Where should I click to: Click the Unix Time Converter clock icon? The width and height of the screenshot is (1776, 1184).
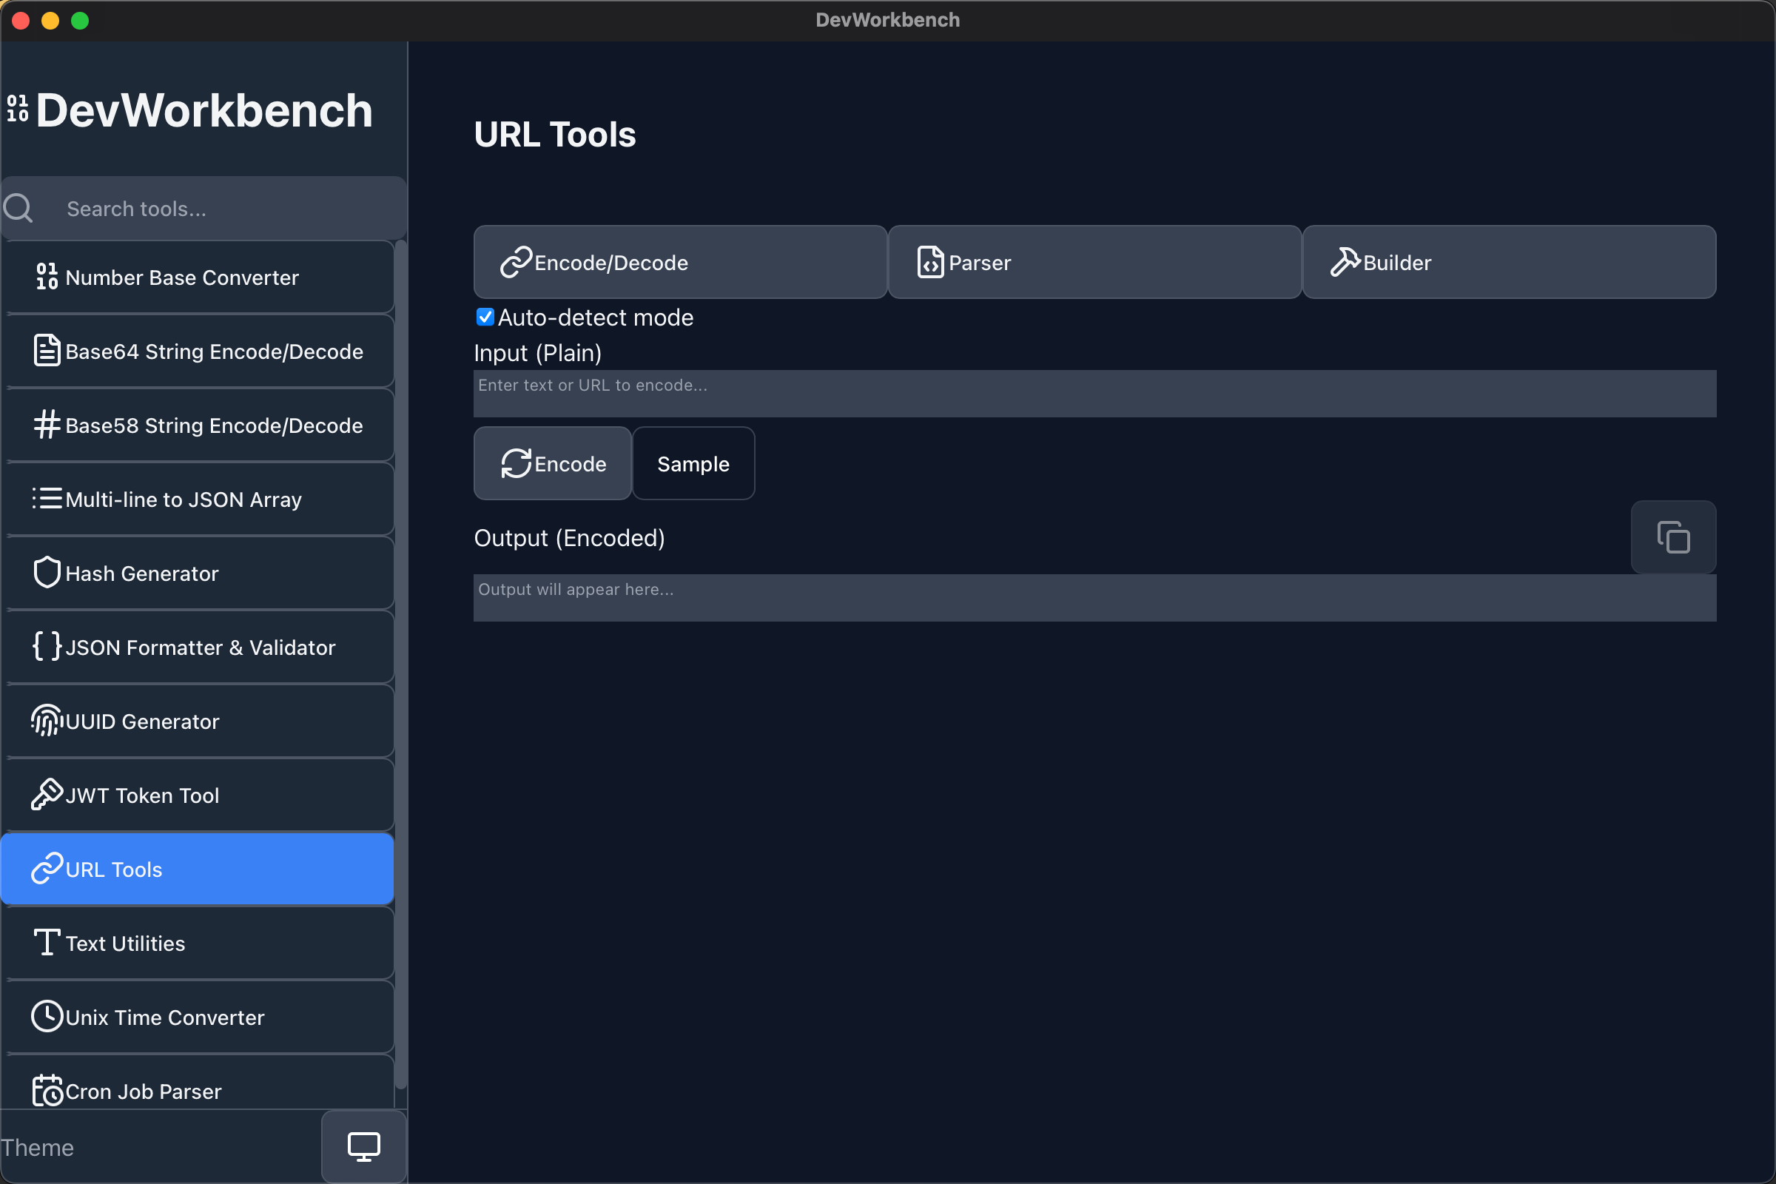47,1016
